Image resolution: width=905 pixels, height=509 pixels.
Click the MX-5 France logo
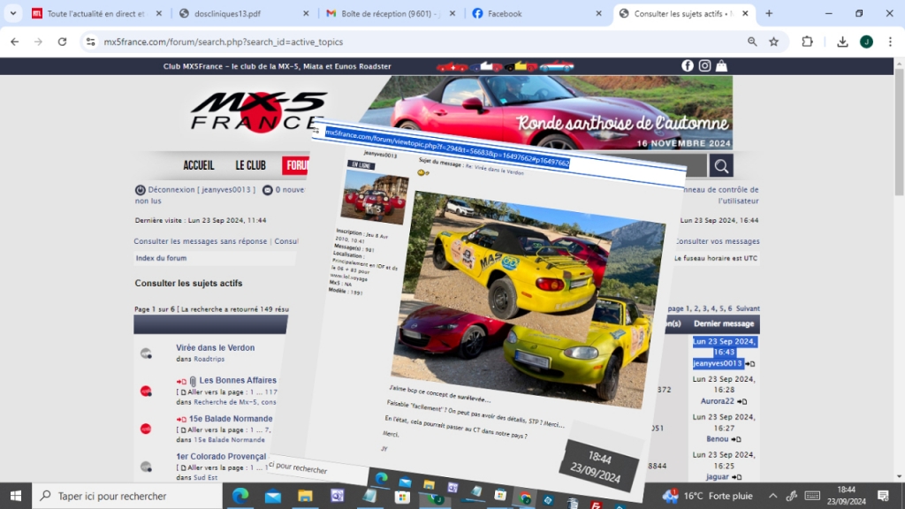click(259, 112)
